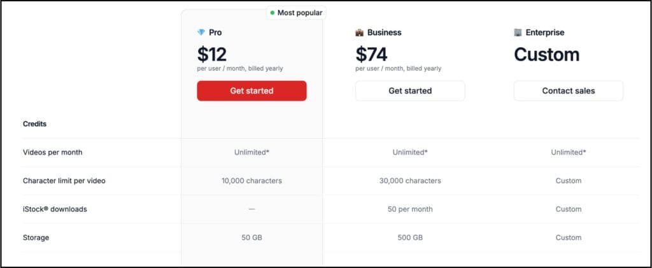Image resolution: width=652 pixels, height=268 pixels.
Task: Click the green dot in Most popular badge
Action: pyautogui.click(x=273, y=13)
